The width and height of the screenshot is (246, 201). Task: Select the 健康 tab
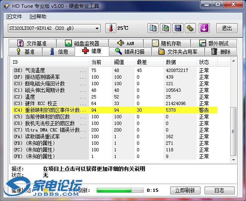pyautogui.click(x=92, y=51)
